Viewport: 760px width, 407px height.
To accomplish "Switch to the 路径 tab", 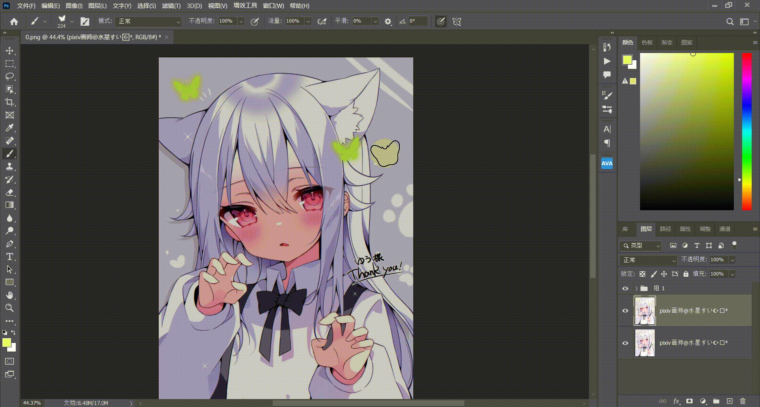I will tap(665, 229).
